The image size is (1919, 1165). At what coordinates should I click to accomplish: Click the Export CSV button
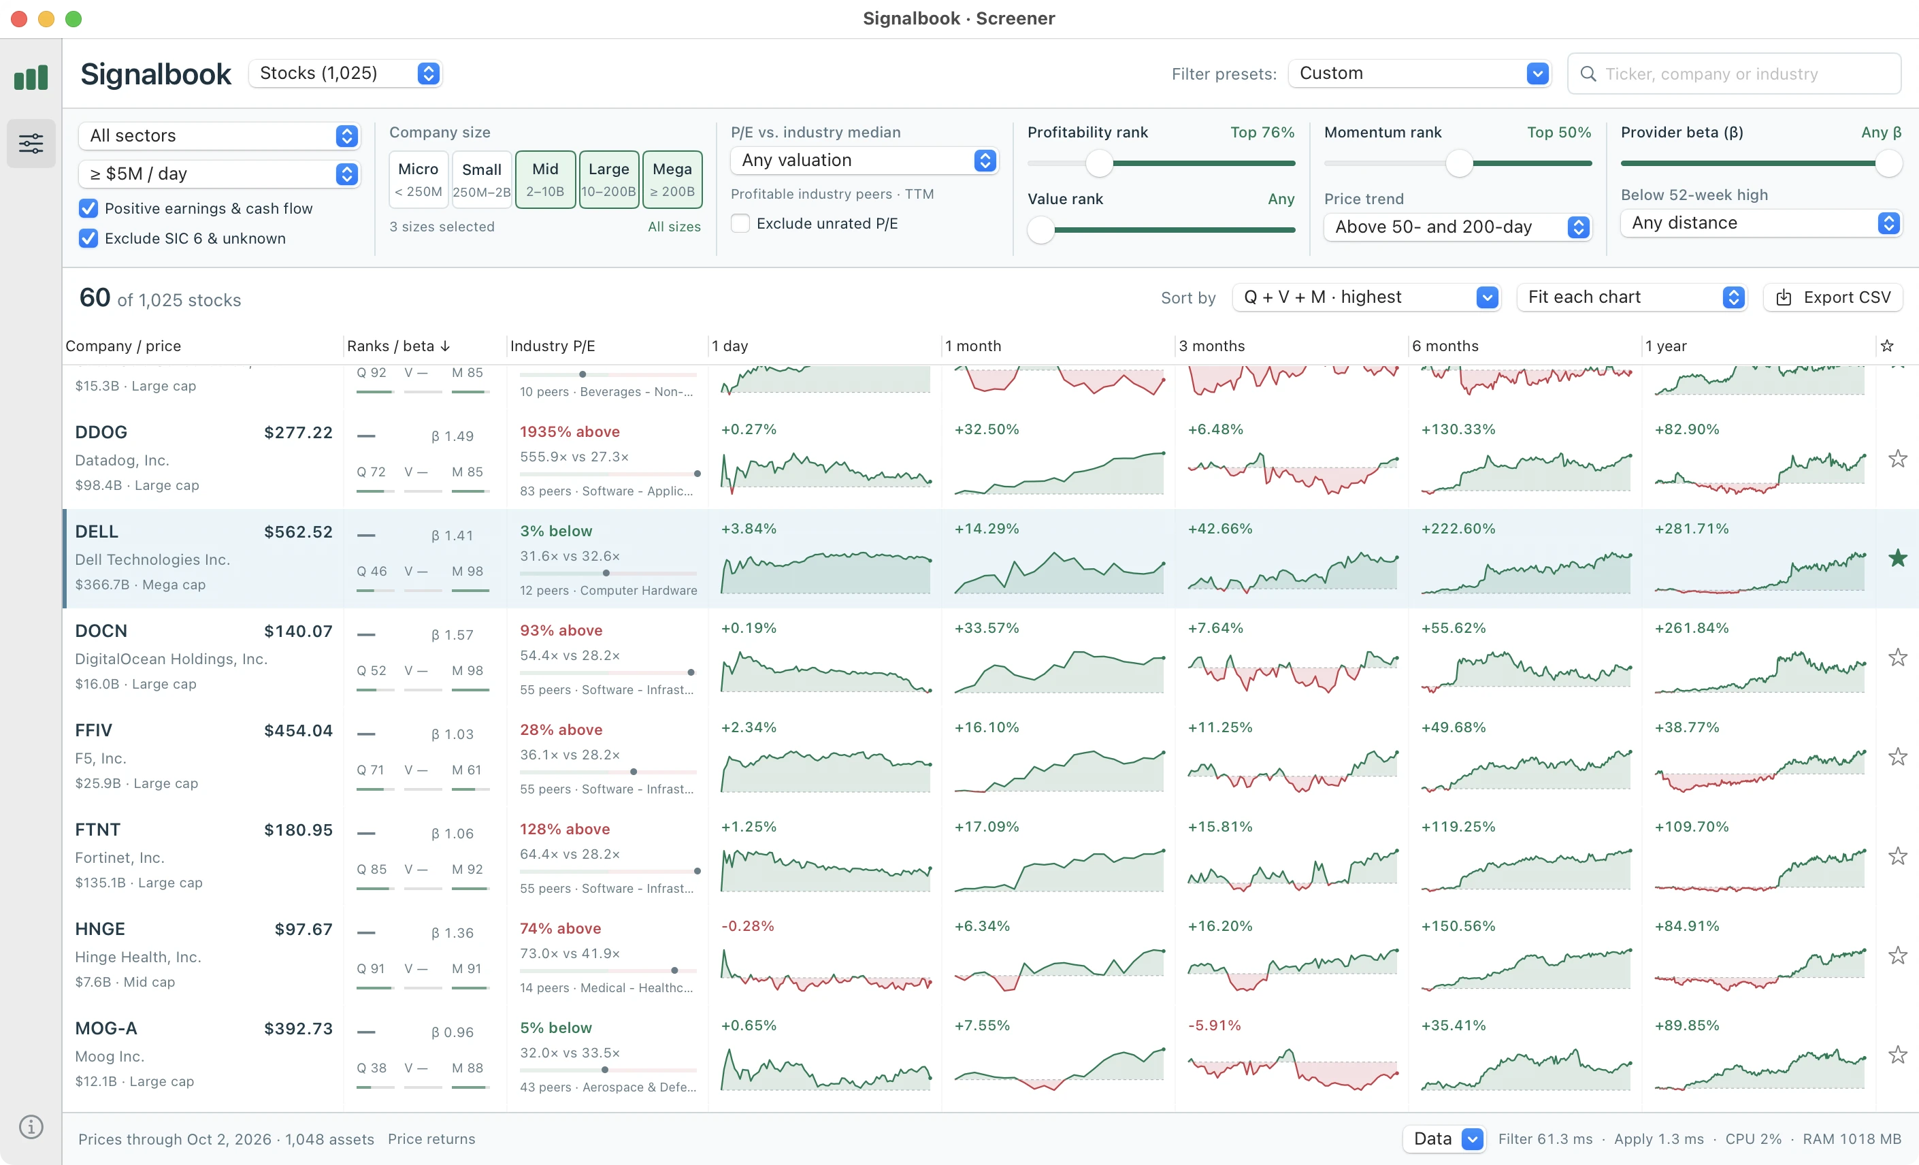[1833, 297]
